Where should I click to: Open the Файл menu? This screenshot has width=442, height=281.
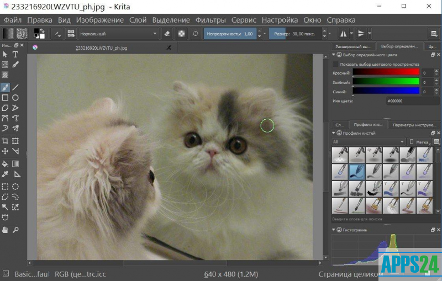pos(13,20)
